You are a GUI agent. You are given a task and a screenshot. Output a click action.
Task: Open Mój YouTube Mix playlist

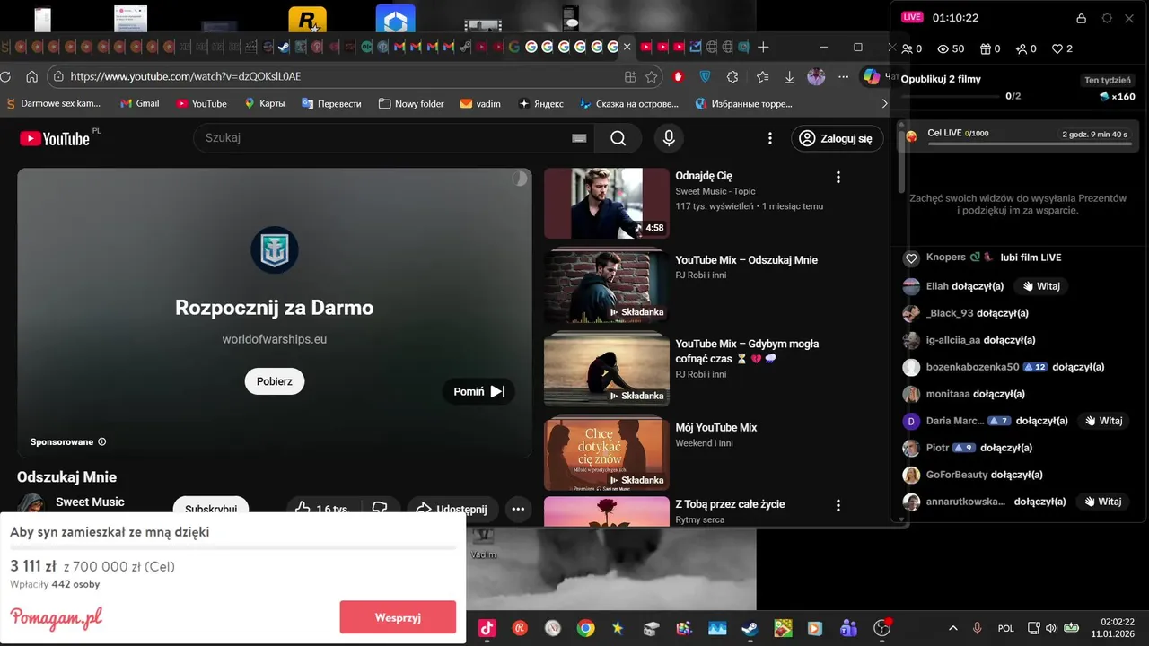tap(607, 454)
